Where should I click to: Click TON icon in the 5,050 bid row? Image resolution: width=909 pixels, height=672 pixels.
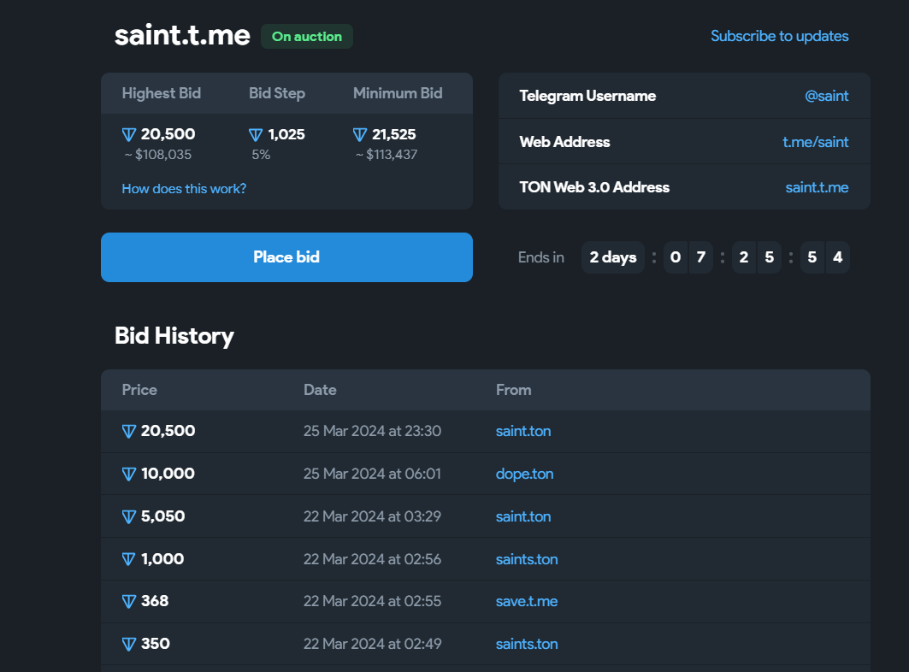[129, 516]
